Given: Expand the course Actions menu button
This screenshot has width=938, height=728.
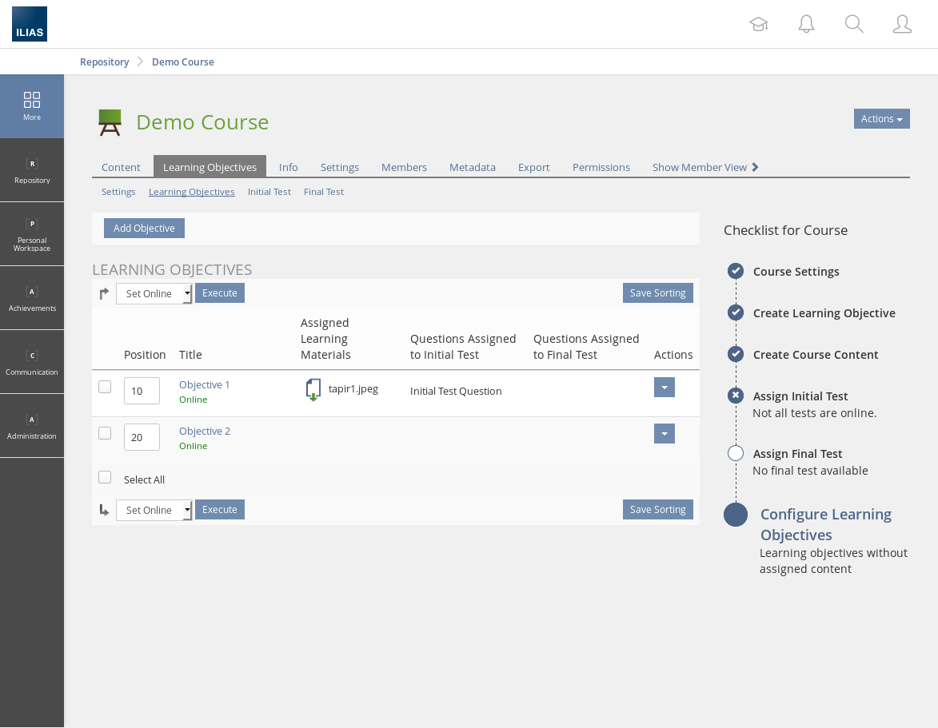Looking at the screenshot, I should [881, 119].
